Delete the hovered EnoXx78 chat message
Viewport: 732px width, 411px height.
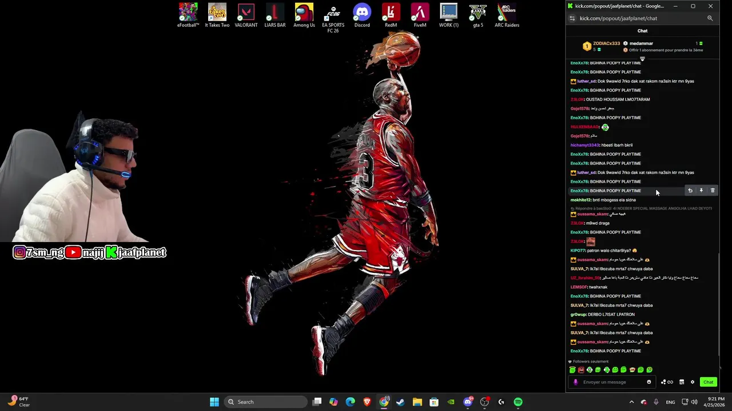click(713, 191)
